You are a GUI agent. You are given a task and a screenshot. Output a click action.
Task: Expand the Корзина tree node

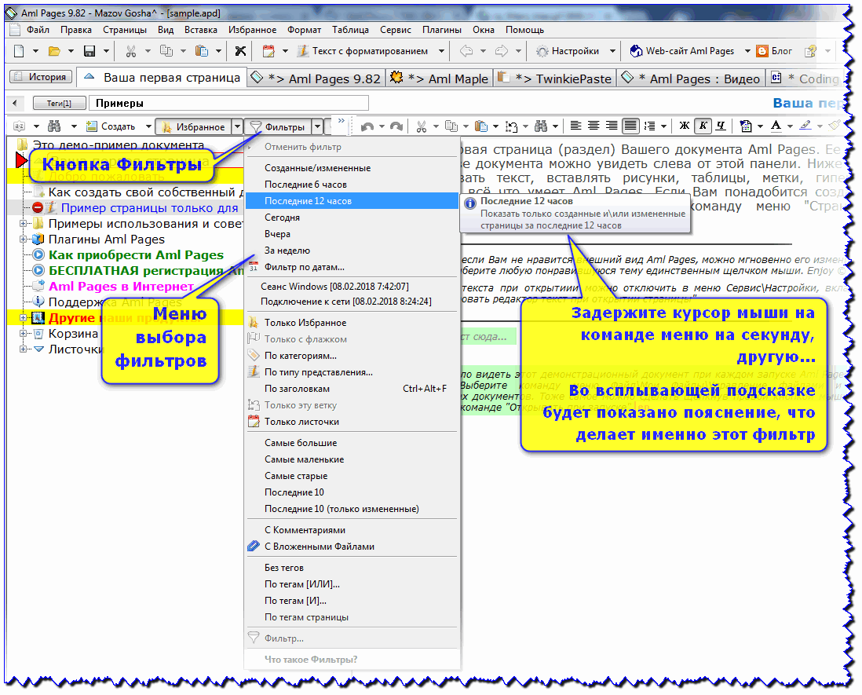pos(23,333)
